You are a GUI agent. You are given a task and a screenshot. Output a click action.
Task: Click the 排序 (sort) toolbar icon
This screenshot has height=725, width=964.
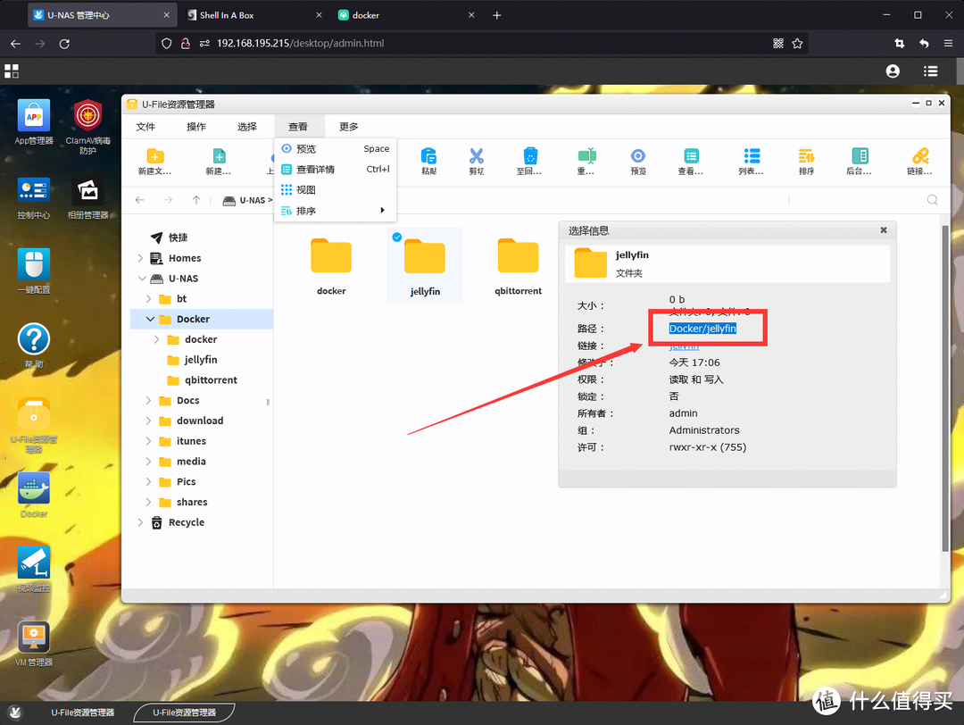click(x=806, y=156)
